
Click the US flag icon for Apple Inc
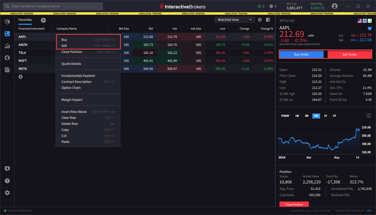(359, 21)
